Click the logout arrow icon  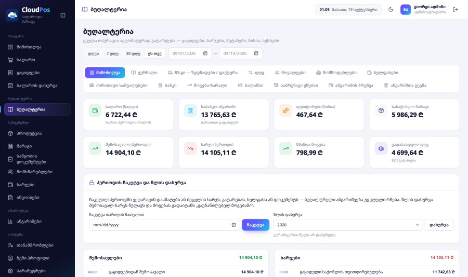coord(455,9)
